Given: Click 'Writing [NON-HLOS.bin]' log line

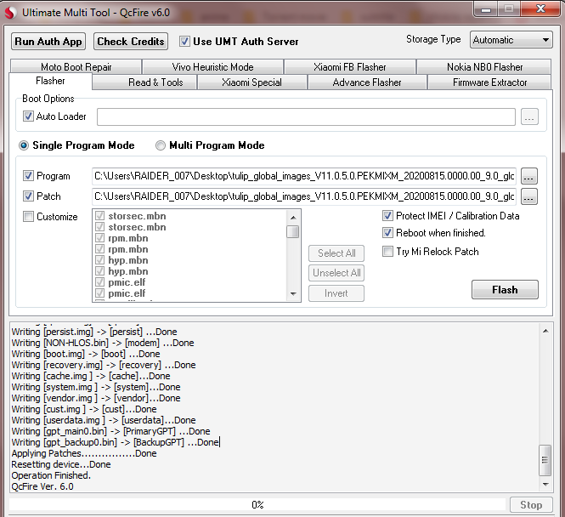Looking at the screenshot, I should pos(103,343).
